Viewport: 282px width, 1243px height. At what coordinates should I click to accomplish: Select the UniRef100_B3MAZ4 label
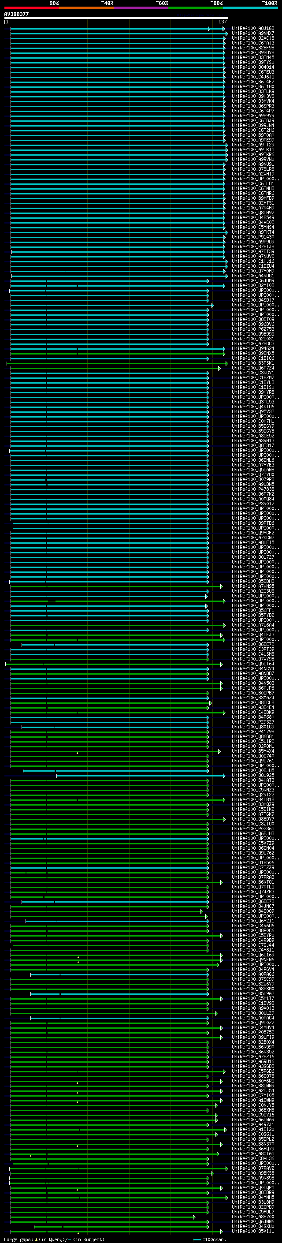[x=253, y=698]
